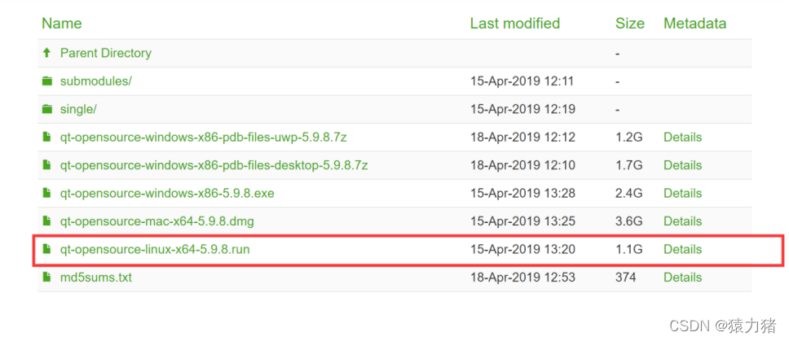Click the date 15-Apr-2019 13:25
Screen dimensions: 789x341
pyautogui.click(x=522, y=221)
